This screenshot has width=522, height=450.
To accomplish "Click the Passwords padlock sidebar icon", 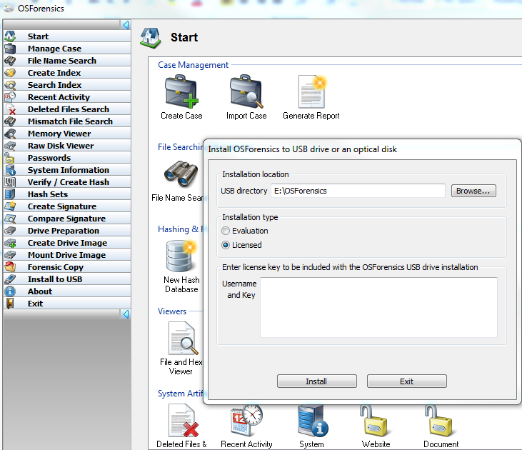I will pos(10,158).
